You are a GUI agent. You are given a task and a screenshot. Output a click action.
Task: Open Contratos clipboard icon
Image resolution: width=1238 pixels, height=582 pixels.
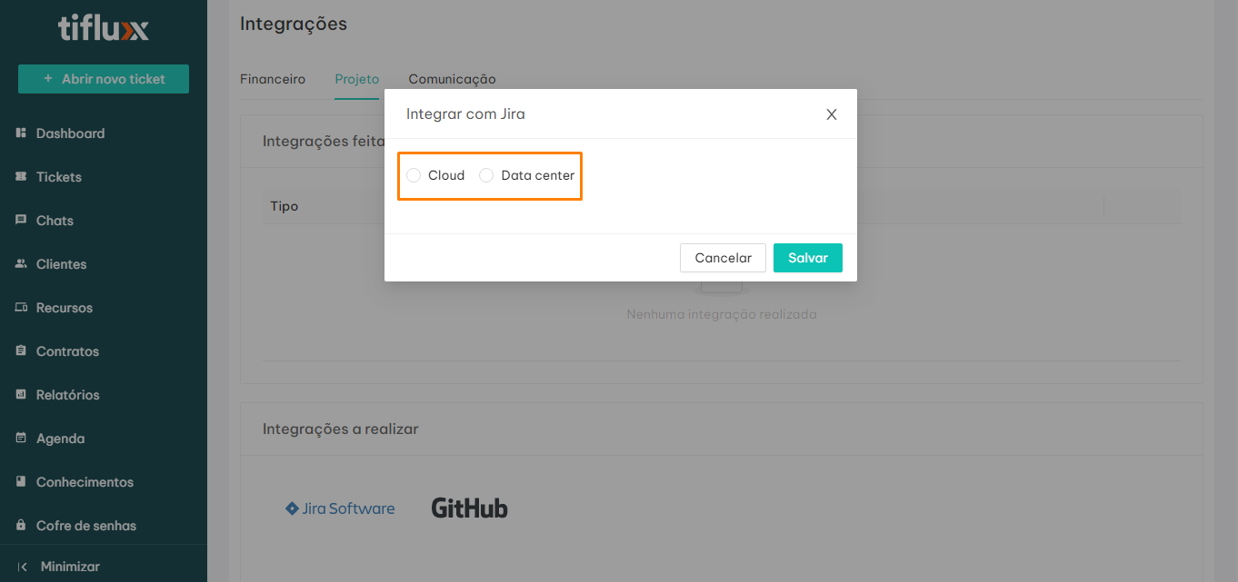click(x=21, y=351)
